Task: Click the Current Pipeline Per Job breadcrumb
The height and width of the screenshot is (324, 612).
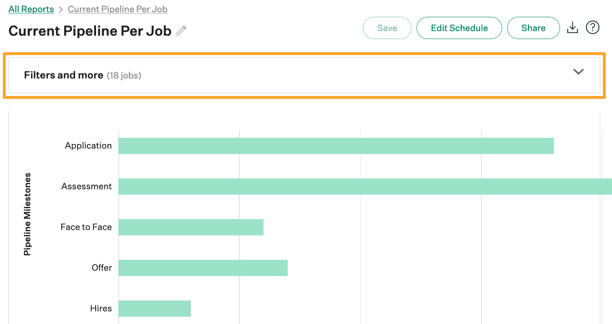Action: coord(117,9)
